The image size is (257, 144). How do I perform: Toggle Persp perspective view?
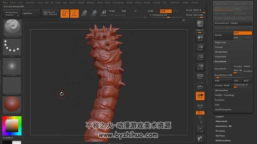[200, 76]
